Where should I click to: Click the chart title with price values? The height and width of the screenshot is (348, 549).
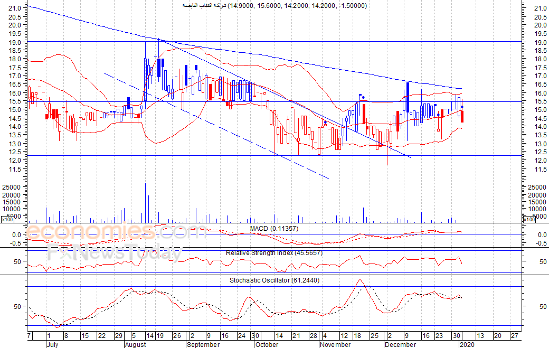[274, 6]
